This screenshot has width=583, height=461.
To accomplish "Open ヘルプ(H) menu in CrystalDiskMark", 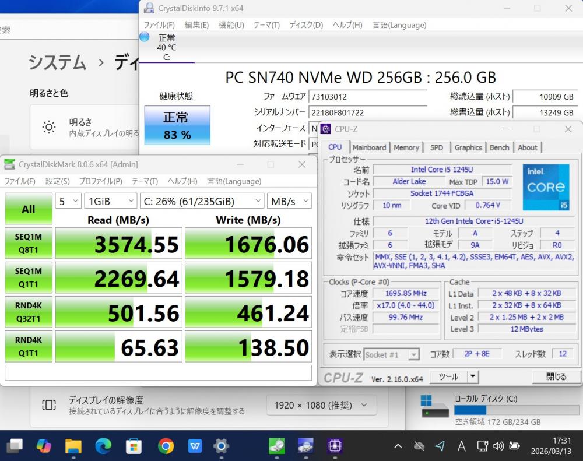I will coord(182,181).
